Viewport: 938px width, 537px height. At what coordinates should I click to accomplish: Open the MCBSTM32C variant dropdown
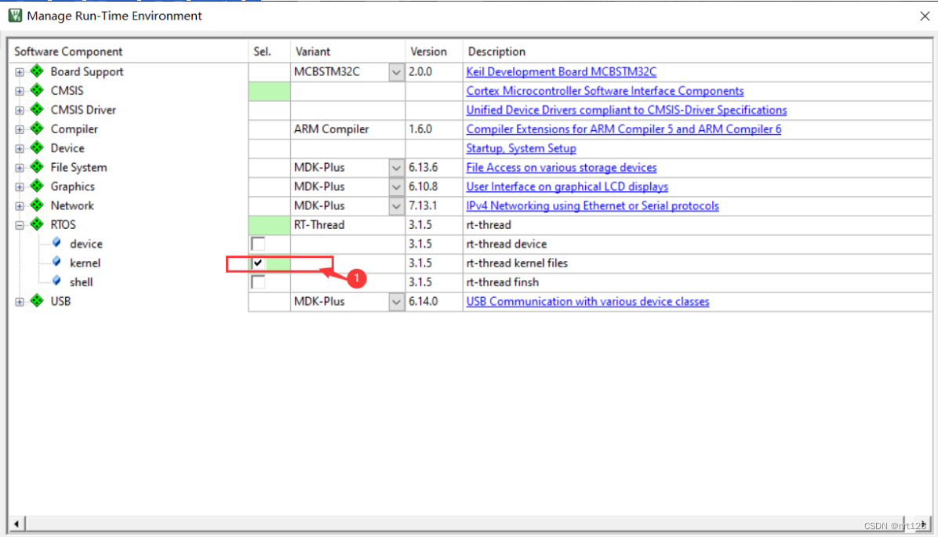pyautogui.click(x=396, y=72)
